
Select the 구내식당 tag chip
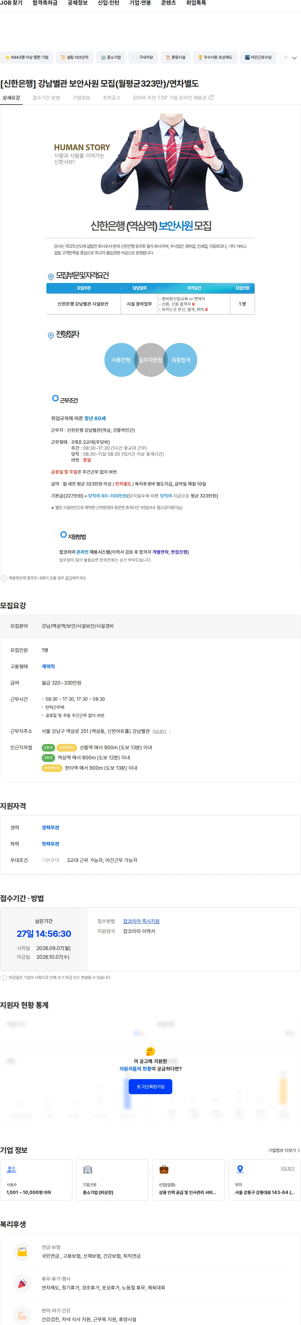click(x=143, y=57)
